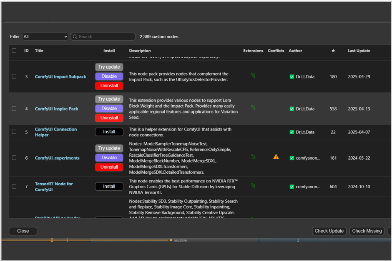Disable the ComfyUI Impact Subpack
This screenshot has width=392, height=261.
[109, 76]
